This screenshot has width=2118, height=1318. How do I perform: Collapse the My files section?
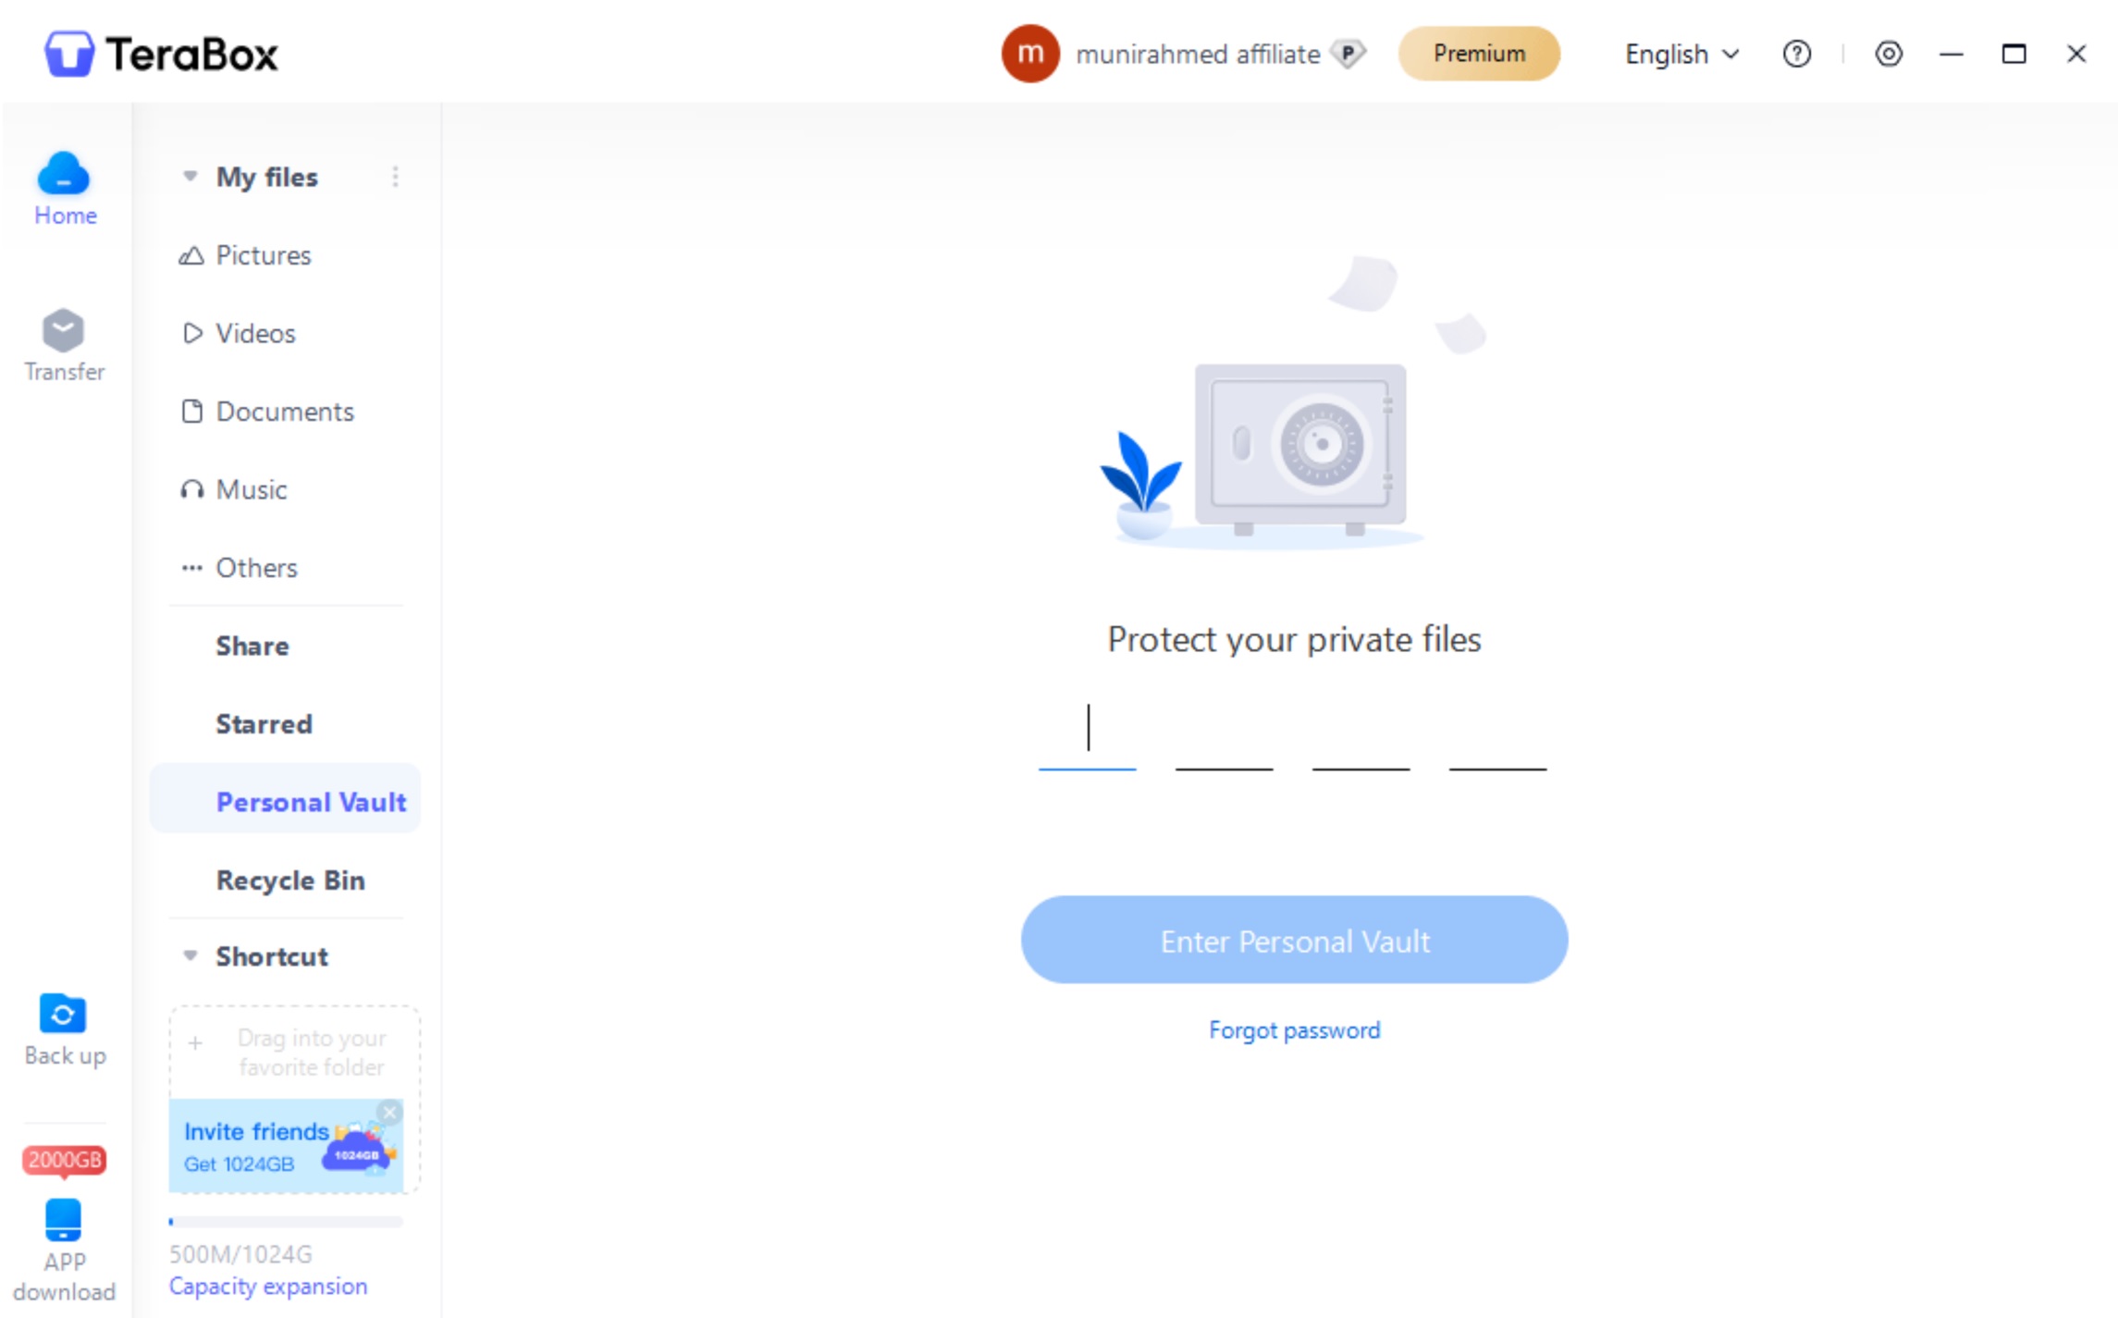(x=190, y=176)
